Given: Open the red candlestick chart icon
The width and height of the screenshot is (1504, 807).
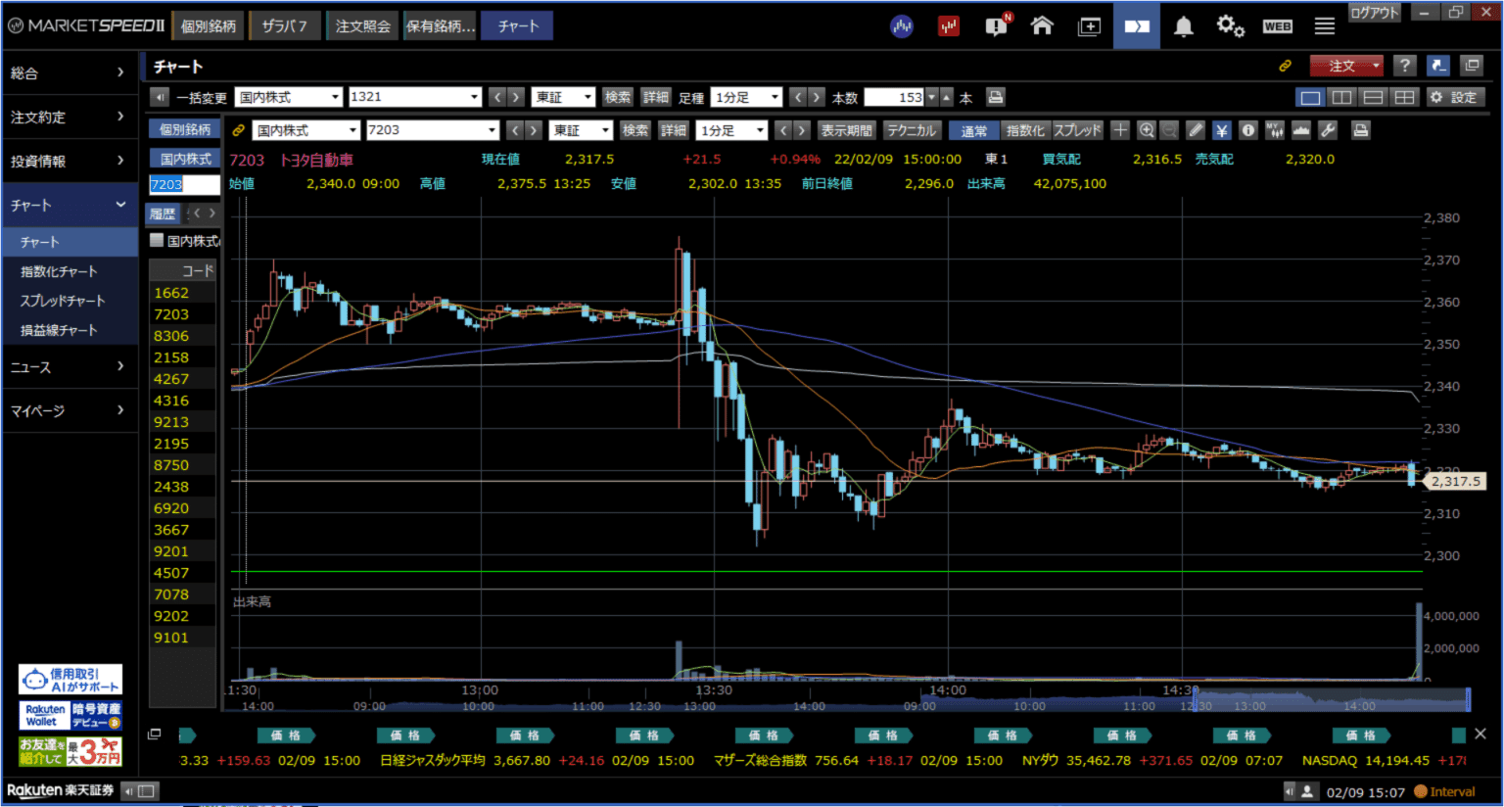Looking at the screenshot, I should pyautogui.click(x=949, y=26).
